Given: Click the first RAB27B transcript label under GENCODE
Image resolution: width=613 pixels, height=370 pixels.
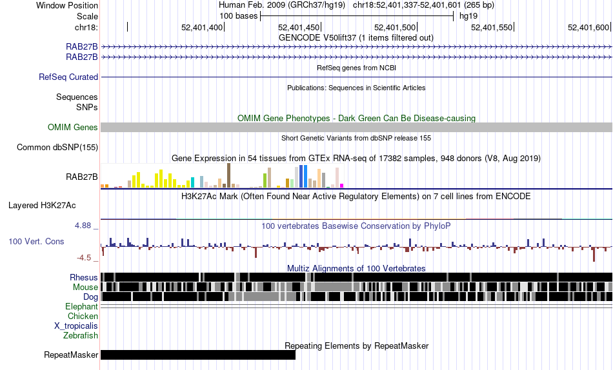Looking at the screenshot, I should click(x=82, y=47).
